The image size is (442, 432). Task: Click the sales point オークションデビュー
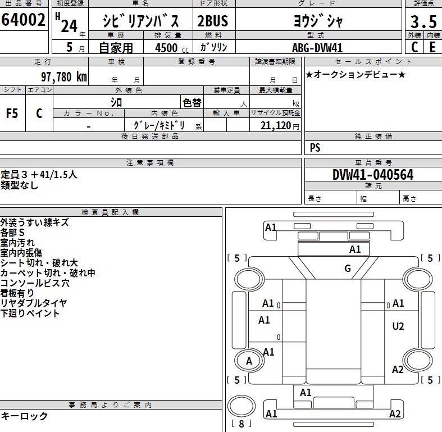[356, 75]
